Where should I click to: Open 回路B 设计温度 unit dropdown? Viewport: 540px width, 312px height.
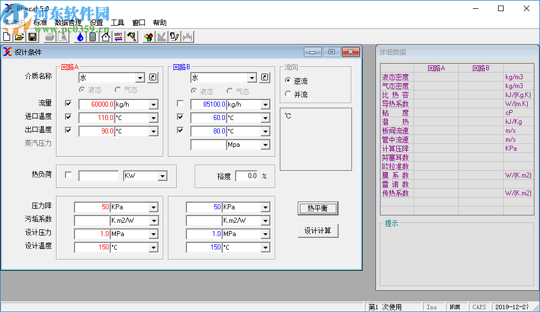pos(265,247)
